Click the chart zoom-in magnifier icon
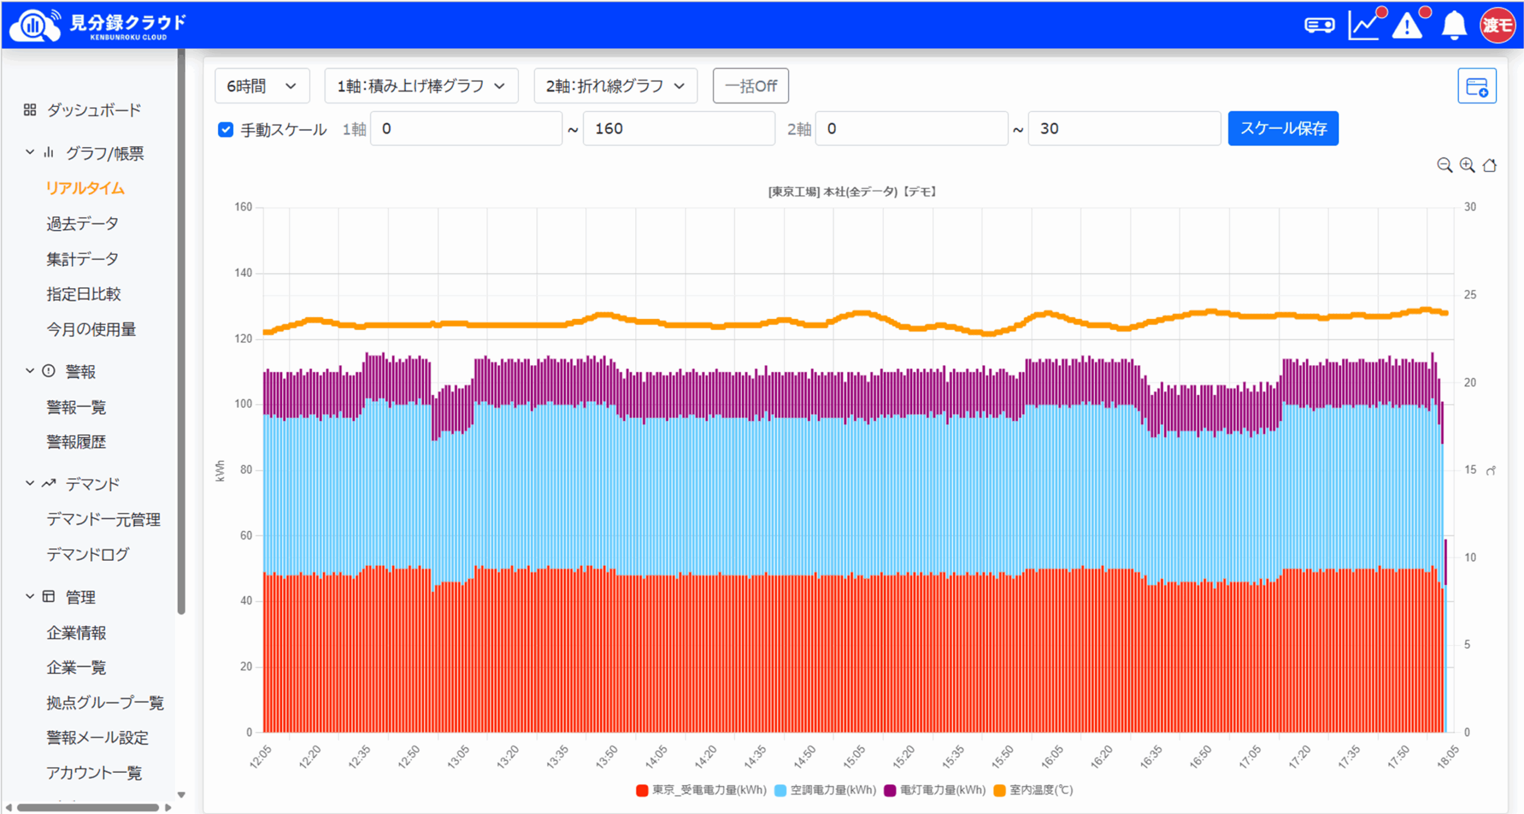Viewport: 1524px width, 814px height. [1467, 165]
